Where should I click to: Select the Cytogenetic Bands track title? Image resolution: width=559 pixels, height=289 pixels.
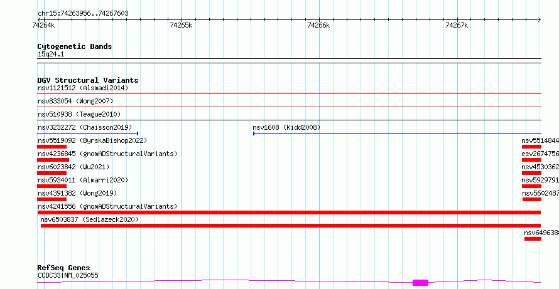(x=75, y=46)
